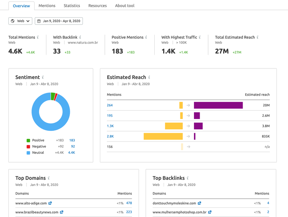This screenshot has width=288, height=217.
Task: Open external link icon for www.brazilbeautynews.com
Action: coord(61,212)
